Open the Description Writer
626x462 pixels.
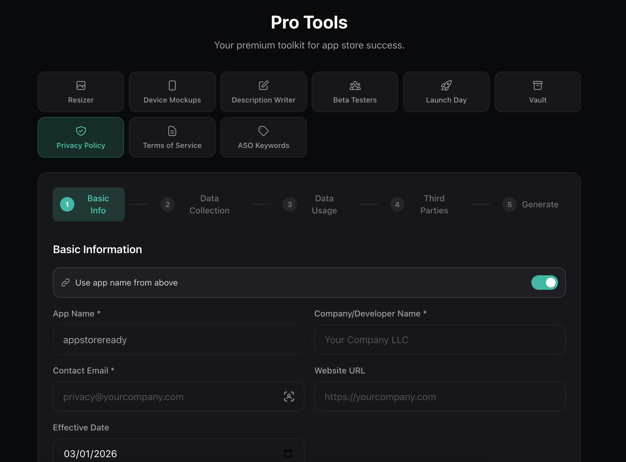263,92
